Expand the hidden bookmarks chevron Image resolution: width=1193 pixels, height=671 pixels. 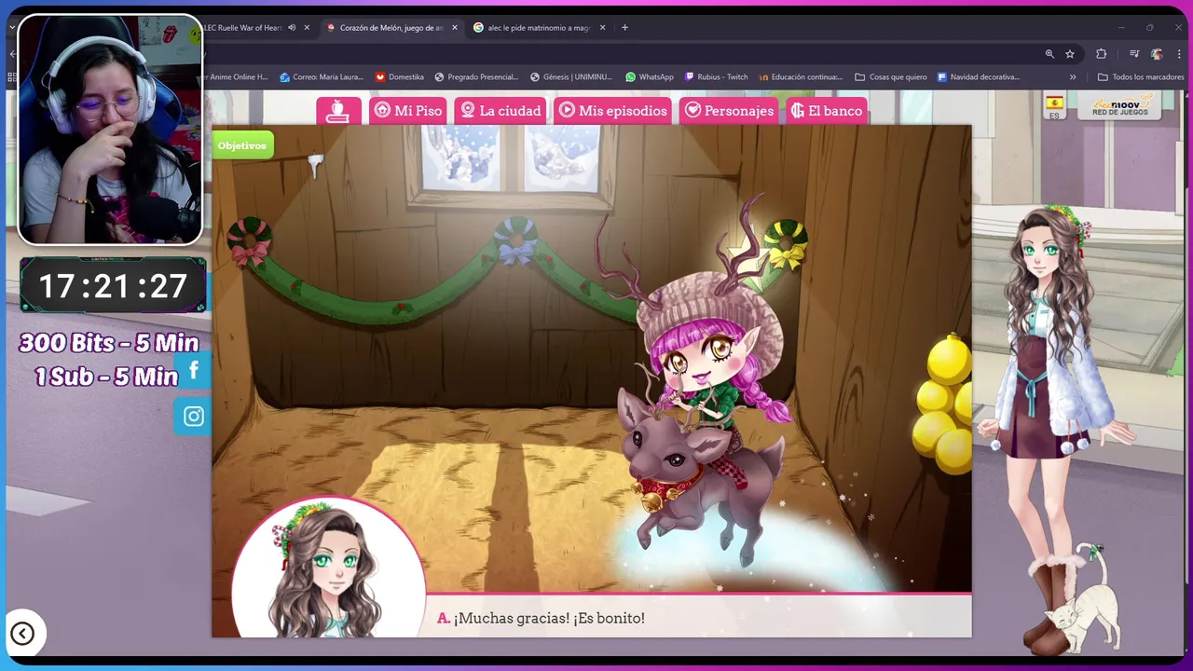click(x=1073, y=77)
